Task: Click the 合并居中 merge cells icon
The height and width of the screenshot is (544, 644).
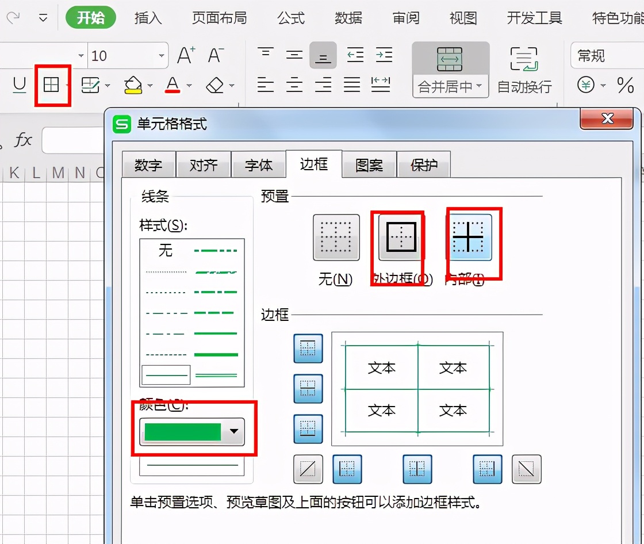Action: click(x=450, y=59)
